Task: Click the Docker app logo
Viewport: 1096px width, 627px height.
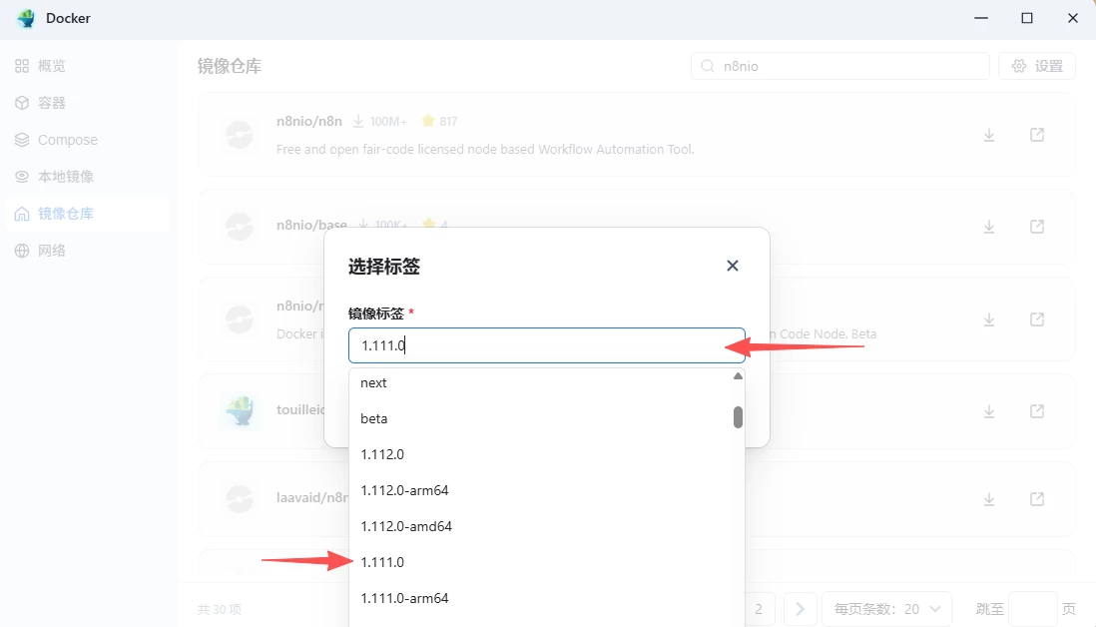Action: (x=26, y=18)
